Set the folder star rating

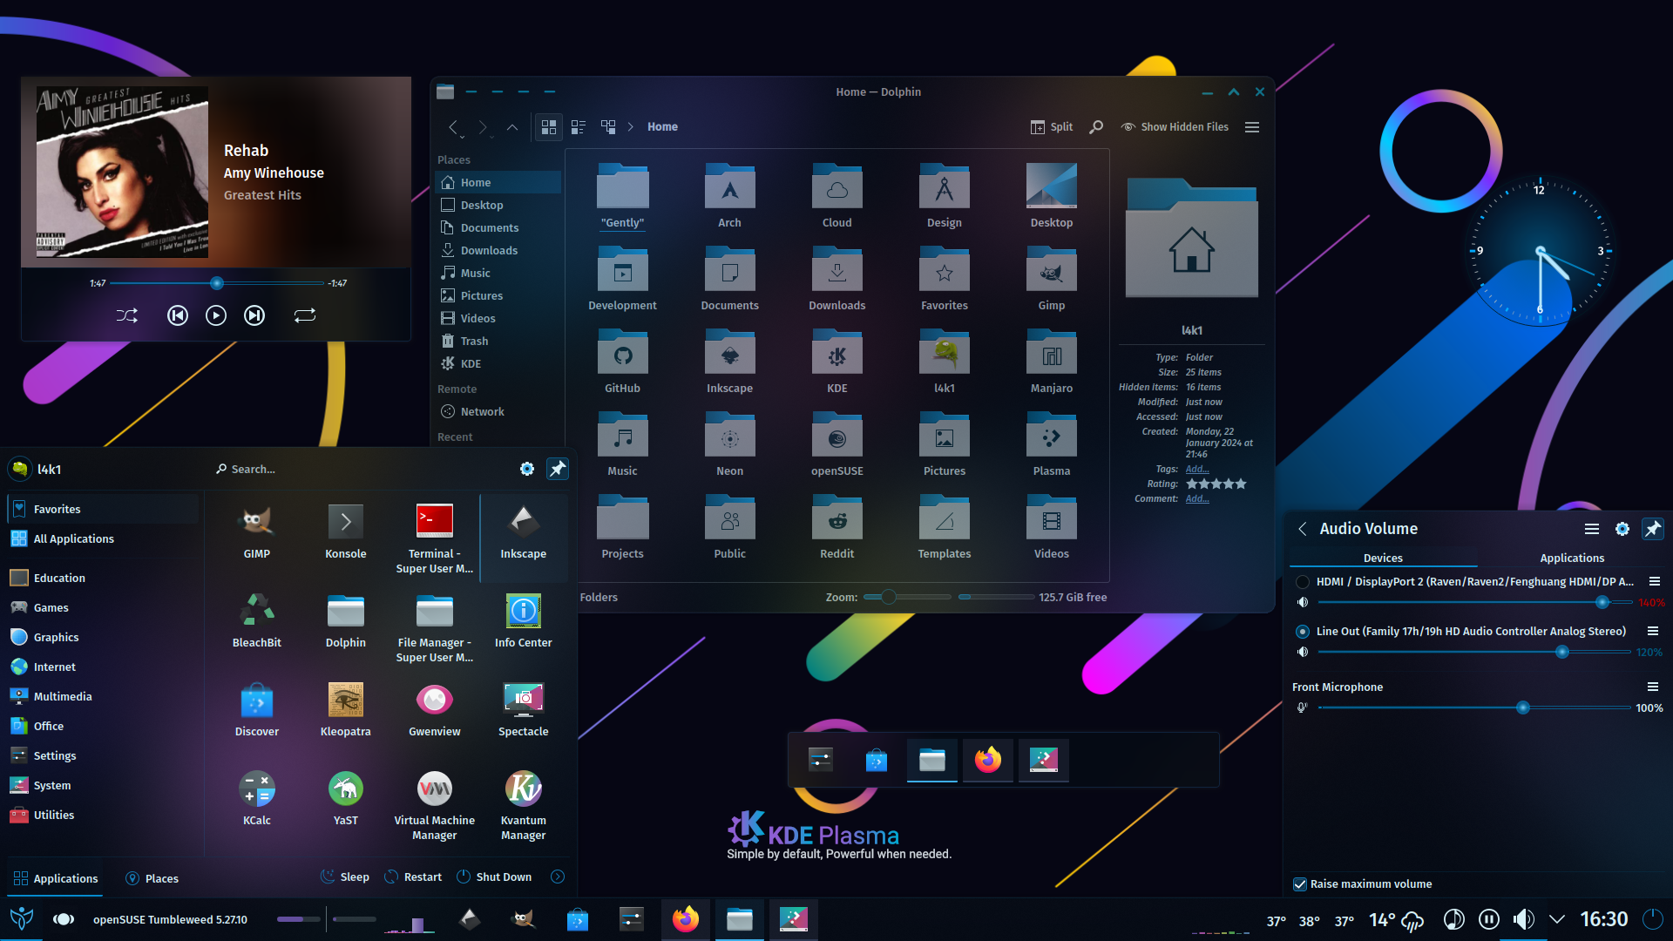tap(1216, 484)
